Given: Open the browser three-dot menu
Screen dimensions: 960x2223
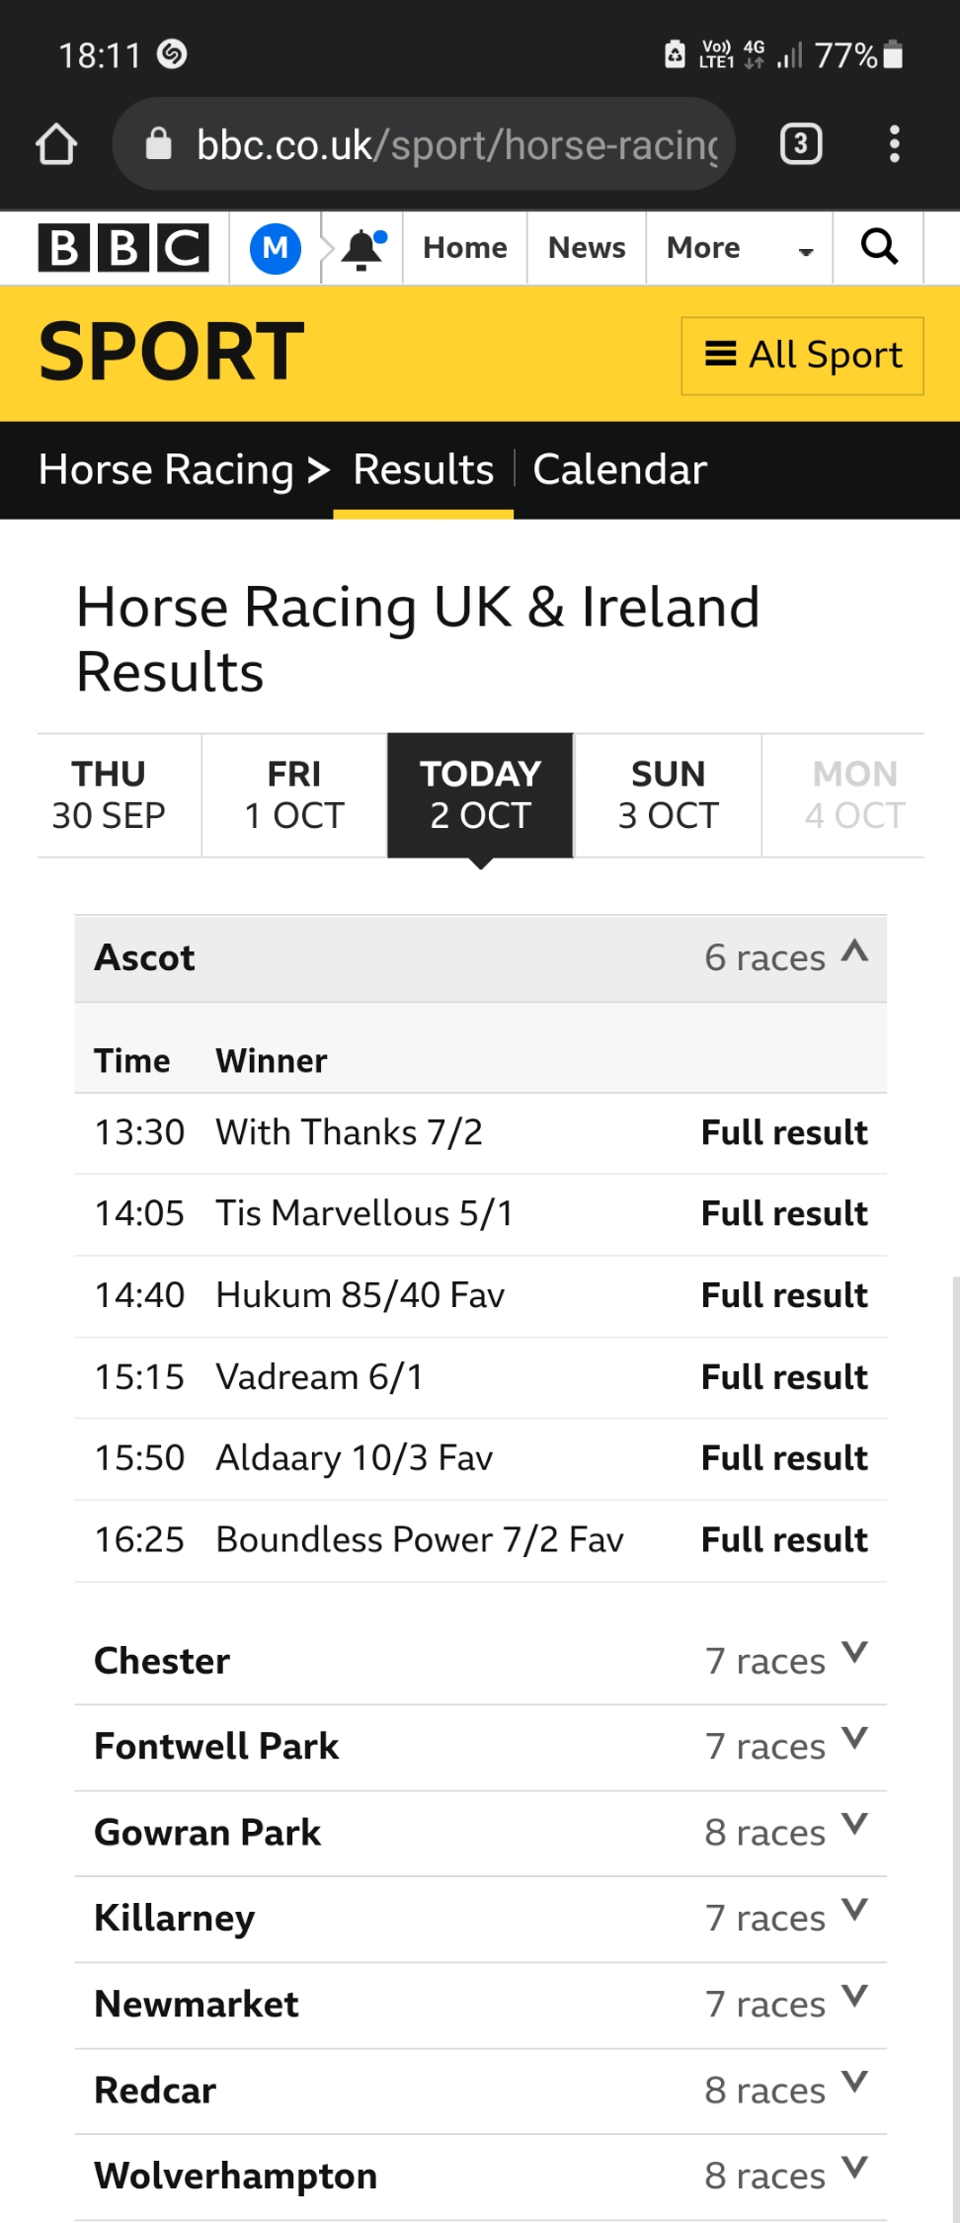Looking at the screenshot, I should point(894,144).
